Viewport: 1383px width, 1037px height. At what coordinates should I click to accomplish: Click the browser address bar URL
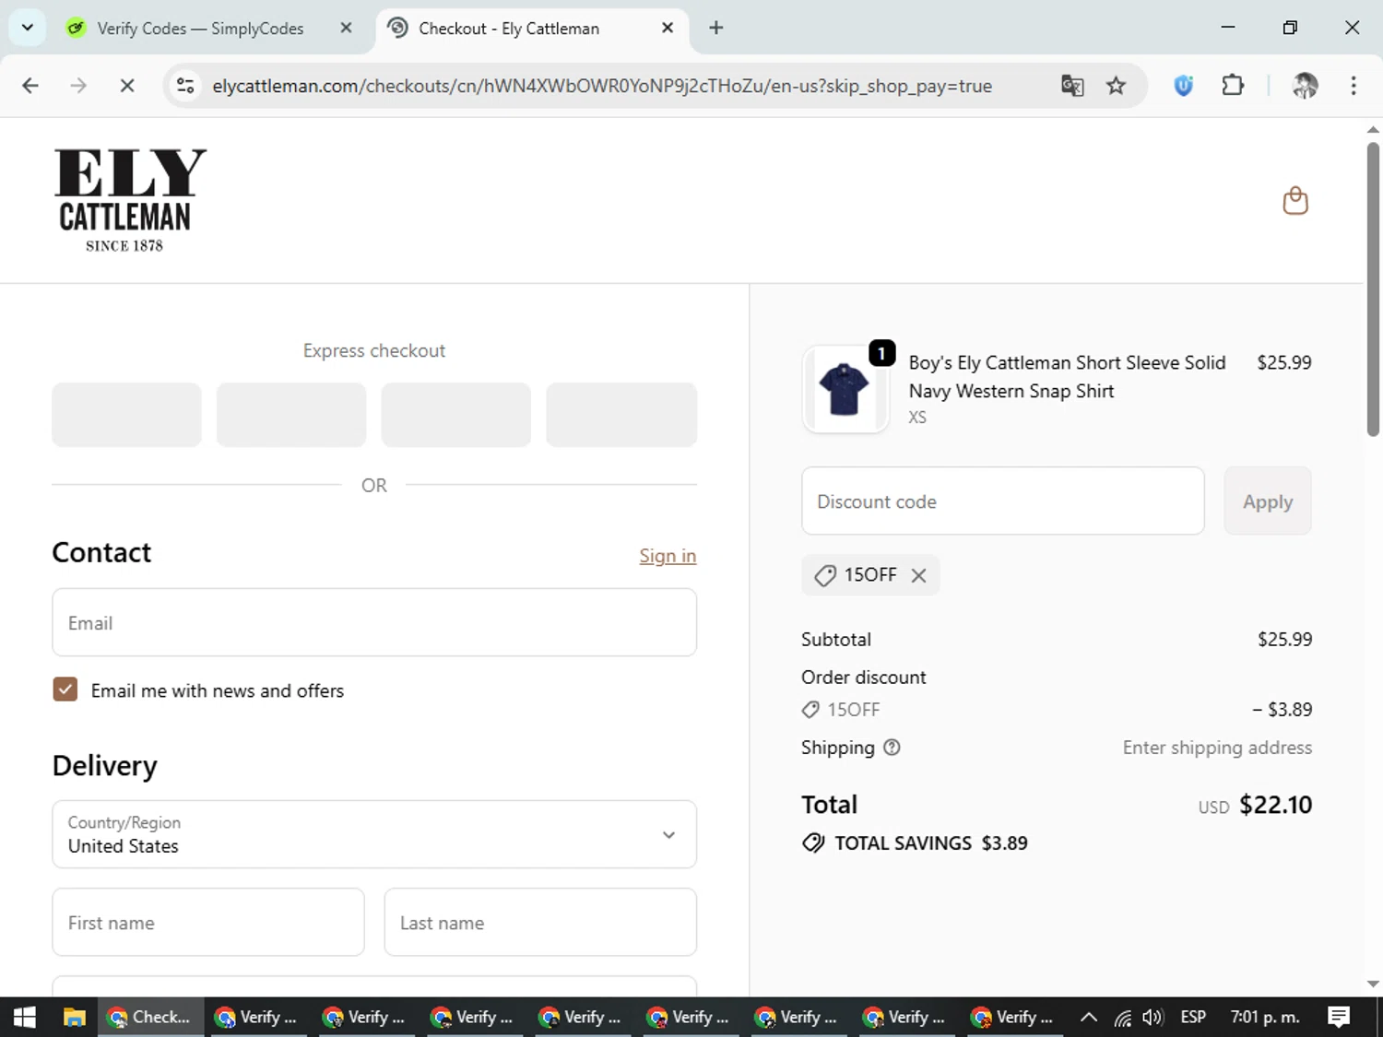[x=602, y=86]
